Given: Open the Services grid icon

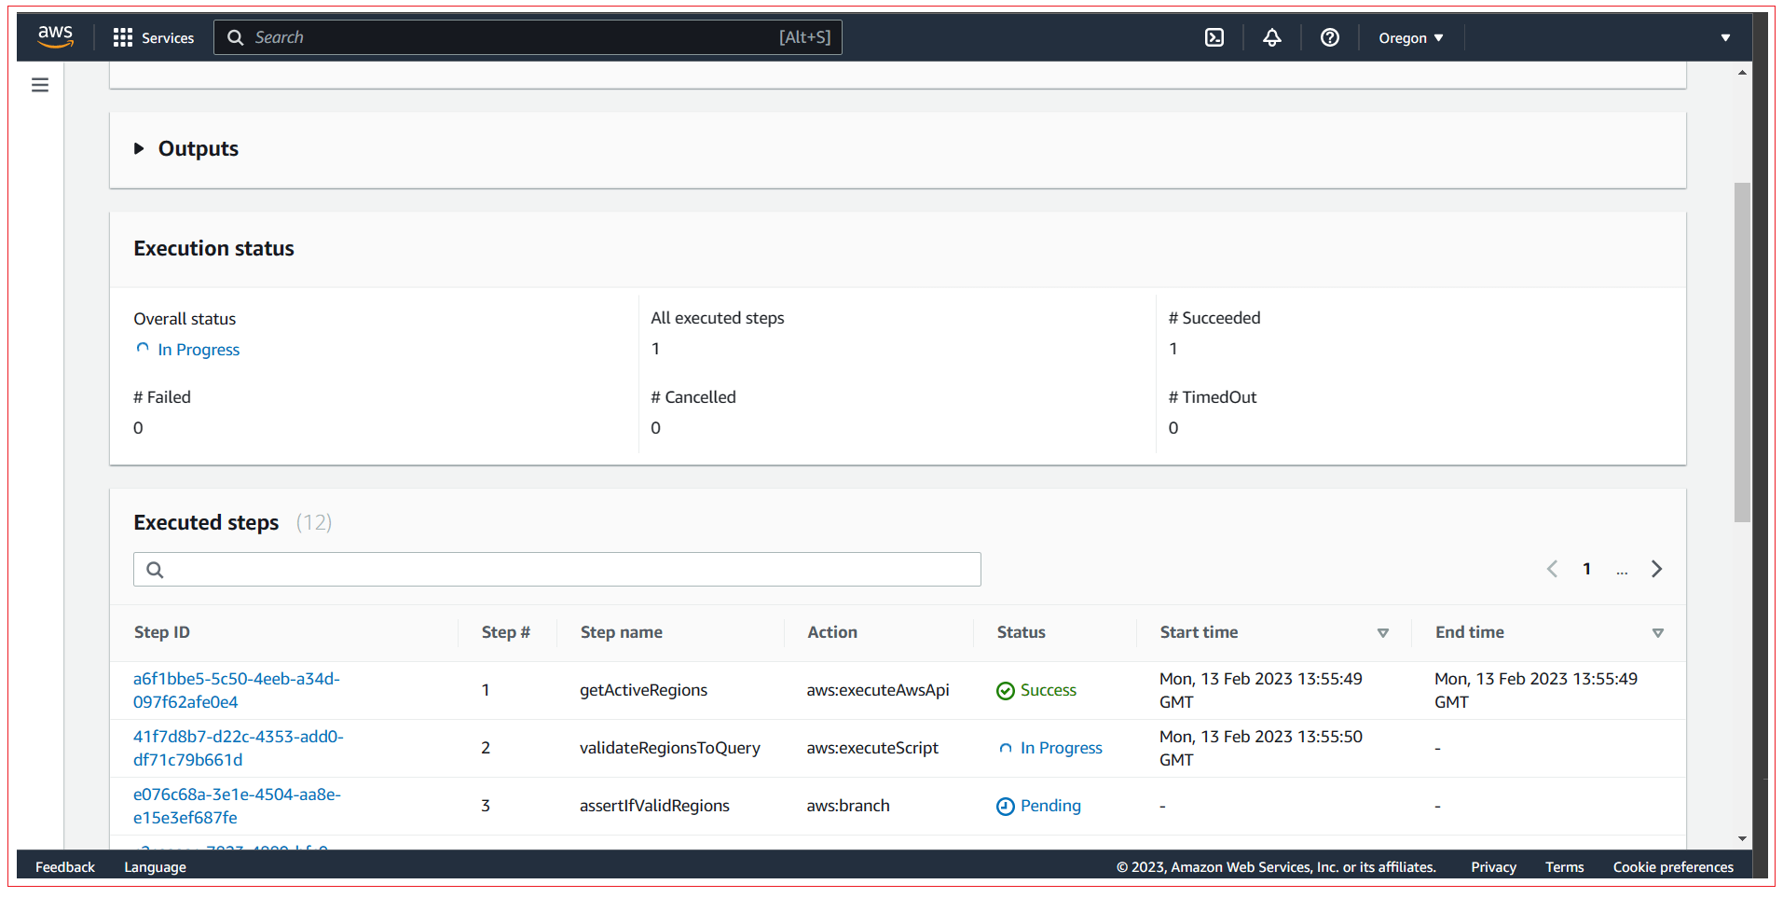Looking at the screenshot, I should point(122,36).
